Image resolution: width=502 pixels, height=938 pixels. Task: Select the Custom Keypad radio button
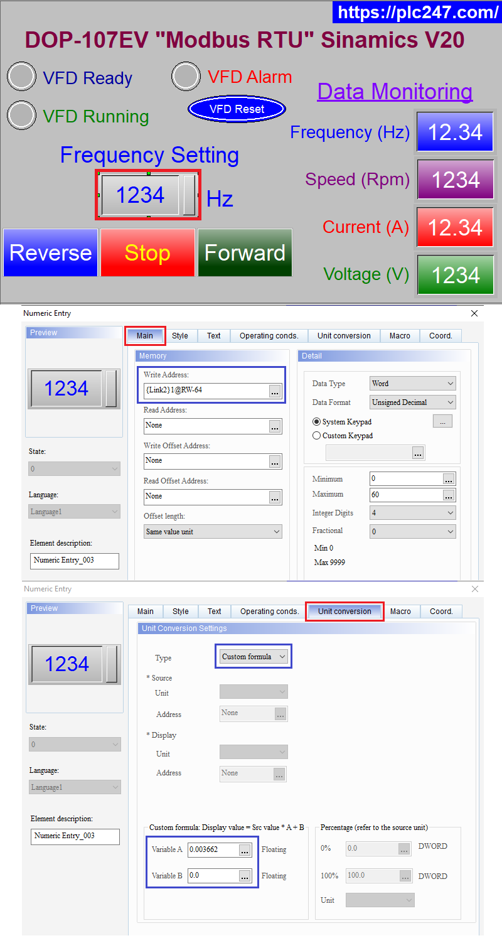point(316,435)
